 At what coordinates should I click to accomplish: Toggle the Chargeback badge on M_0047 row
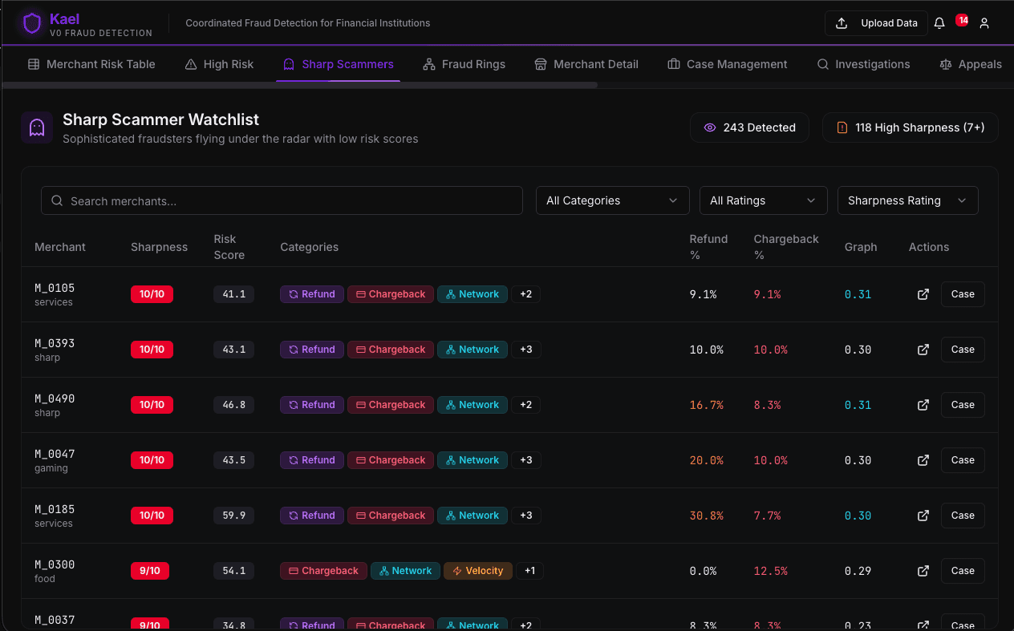(x=391, y=459)
